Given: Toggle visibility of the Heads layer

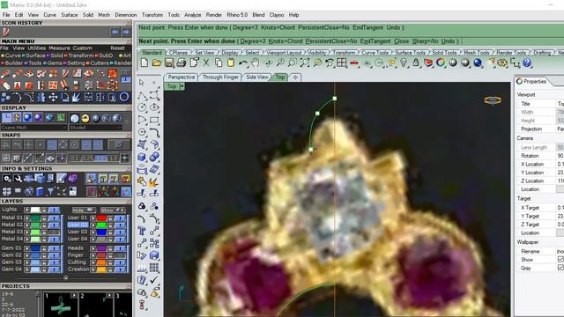Looking at the screenshot, I should tap(120, 248).
